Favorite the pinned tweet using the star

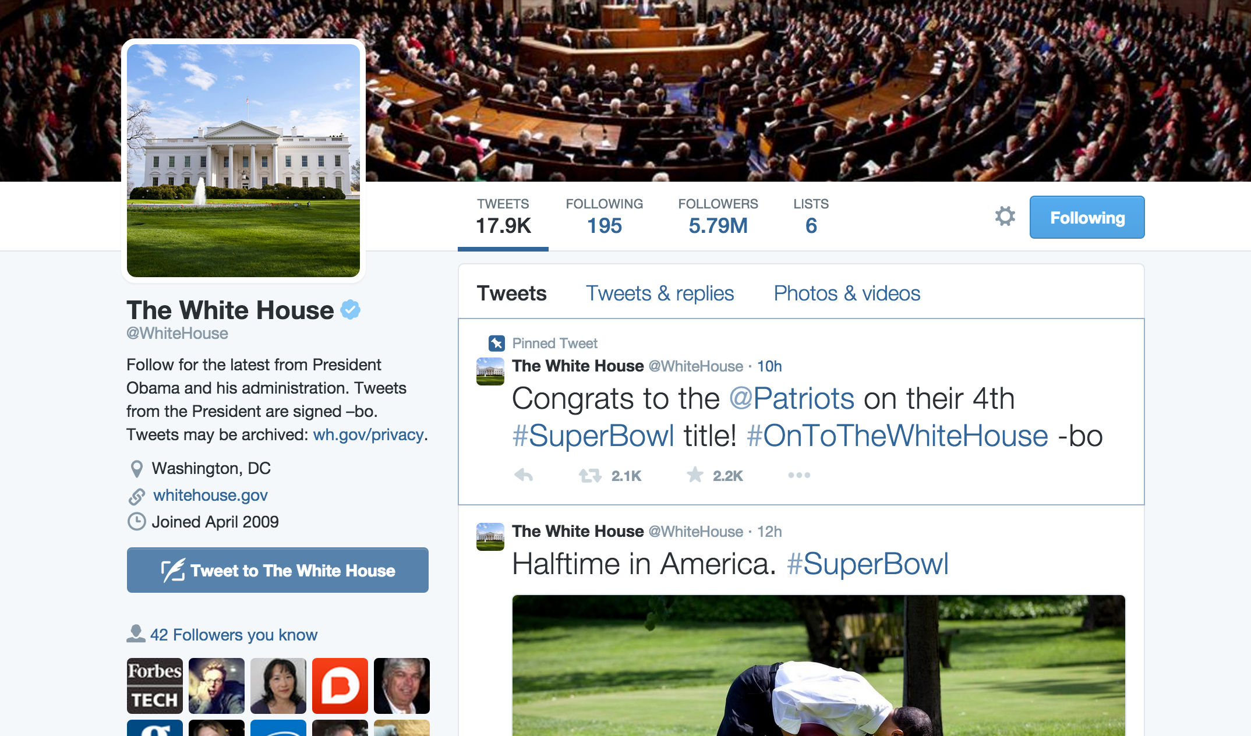[695, 475]
